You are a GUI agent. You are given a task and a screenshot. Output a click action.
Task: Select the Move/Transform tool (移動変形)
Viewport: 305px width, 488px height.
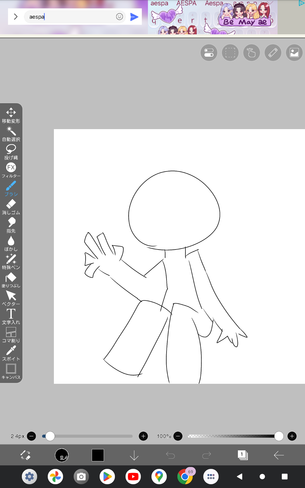click(x=11, y=115)
